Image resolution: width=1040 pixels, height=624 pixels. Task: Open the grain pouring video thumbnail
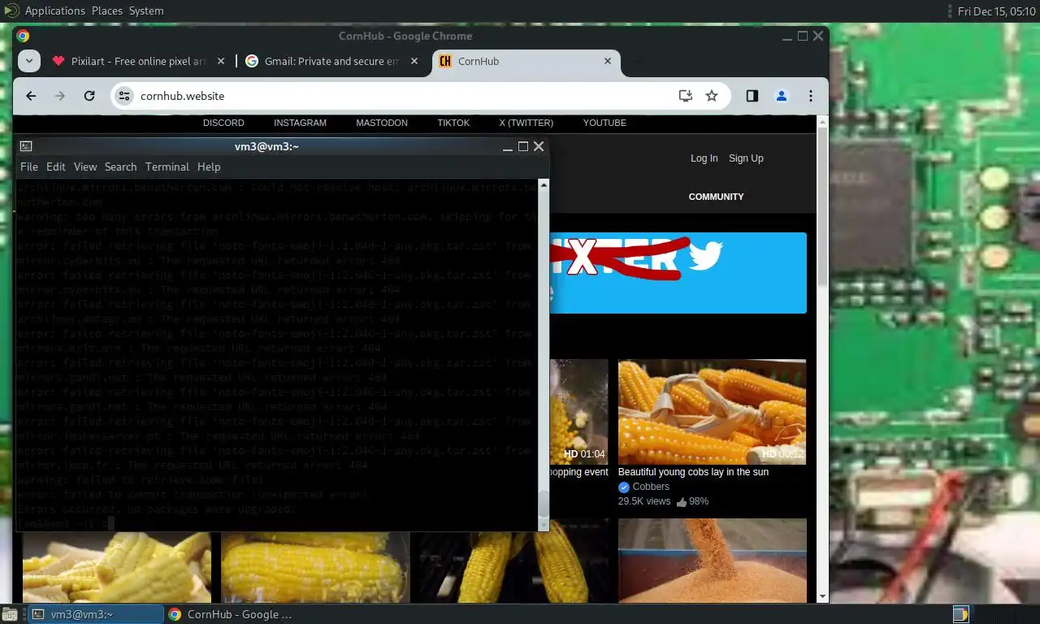coord(712,561)
